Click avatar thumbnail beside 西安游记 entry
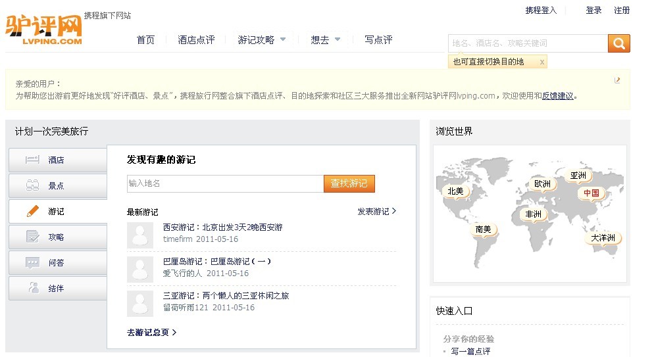The image size is (654, 357). (x=139, y=235)
